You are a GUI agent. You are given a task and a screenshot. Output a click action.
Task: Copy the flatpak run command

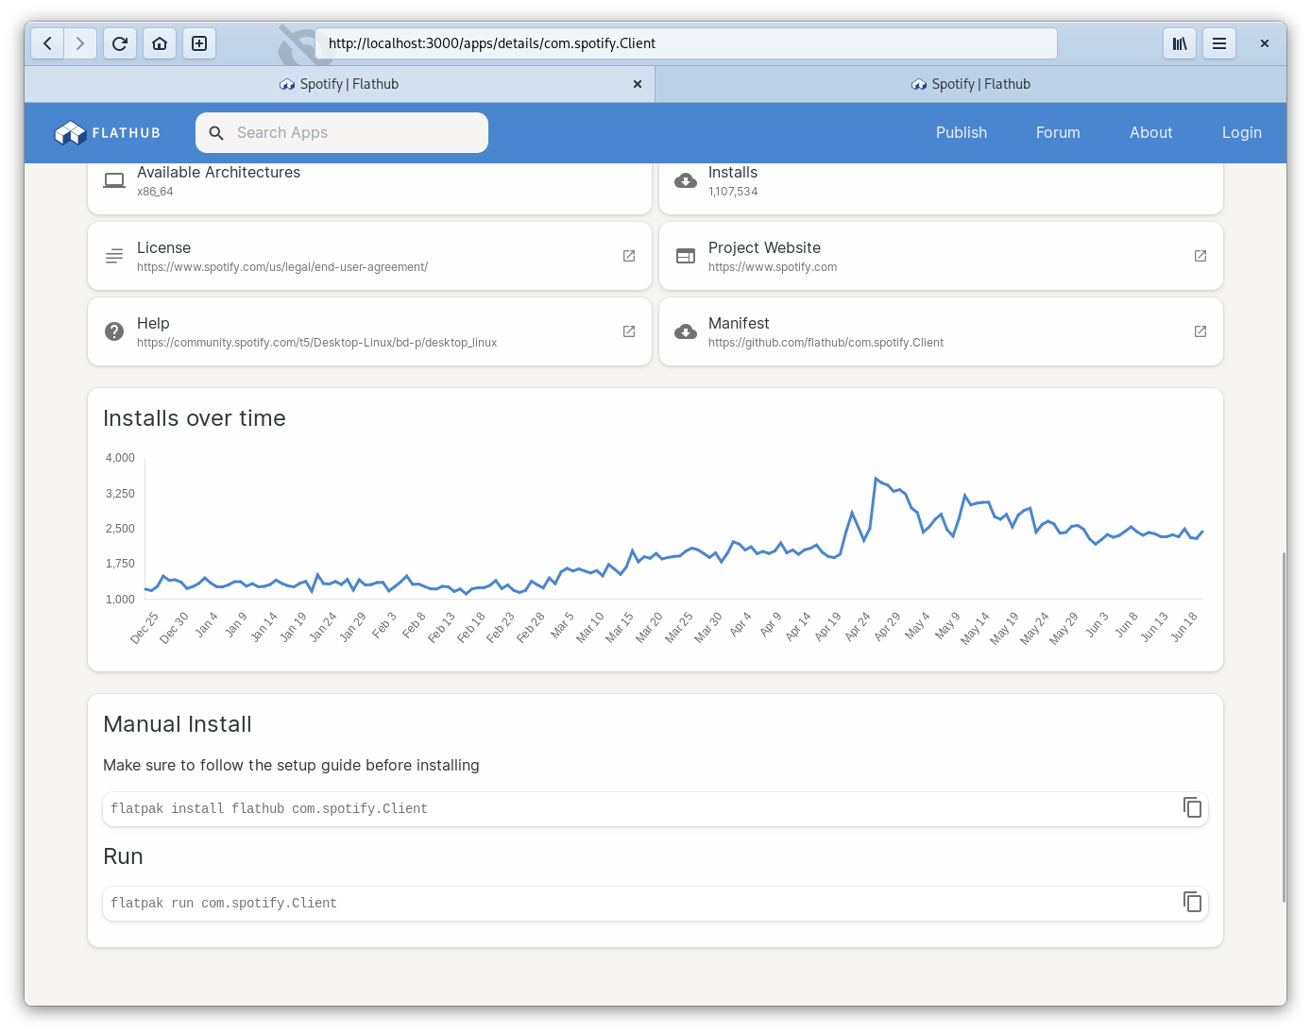(x=1192, y=902)
